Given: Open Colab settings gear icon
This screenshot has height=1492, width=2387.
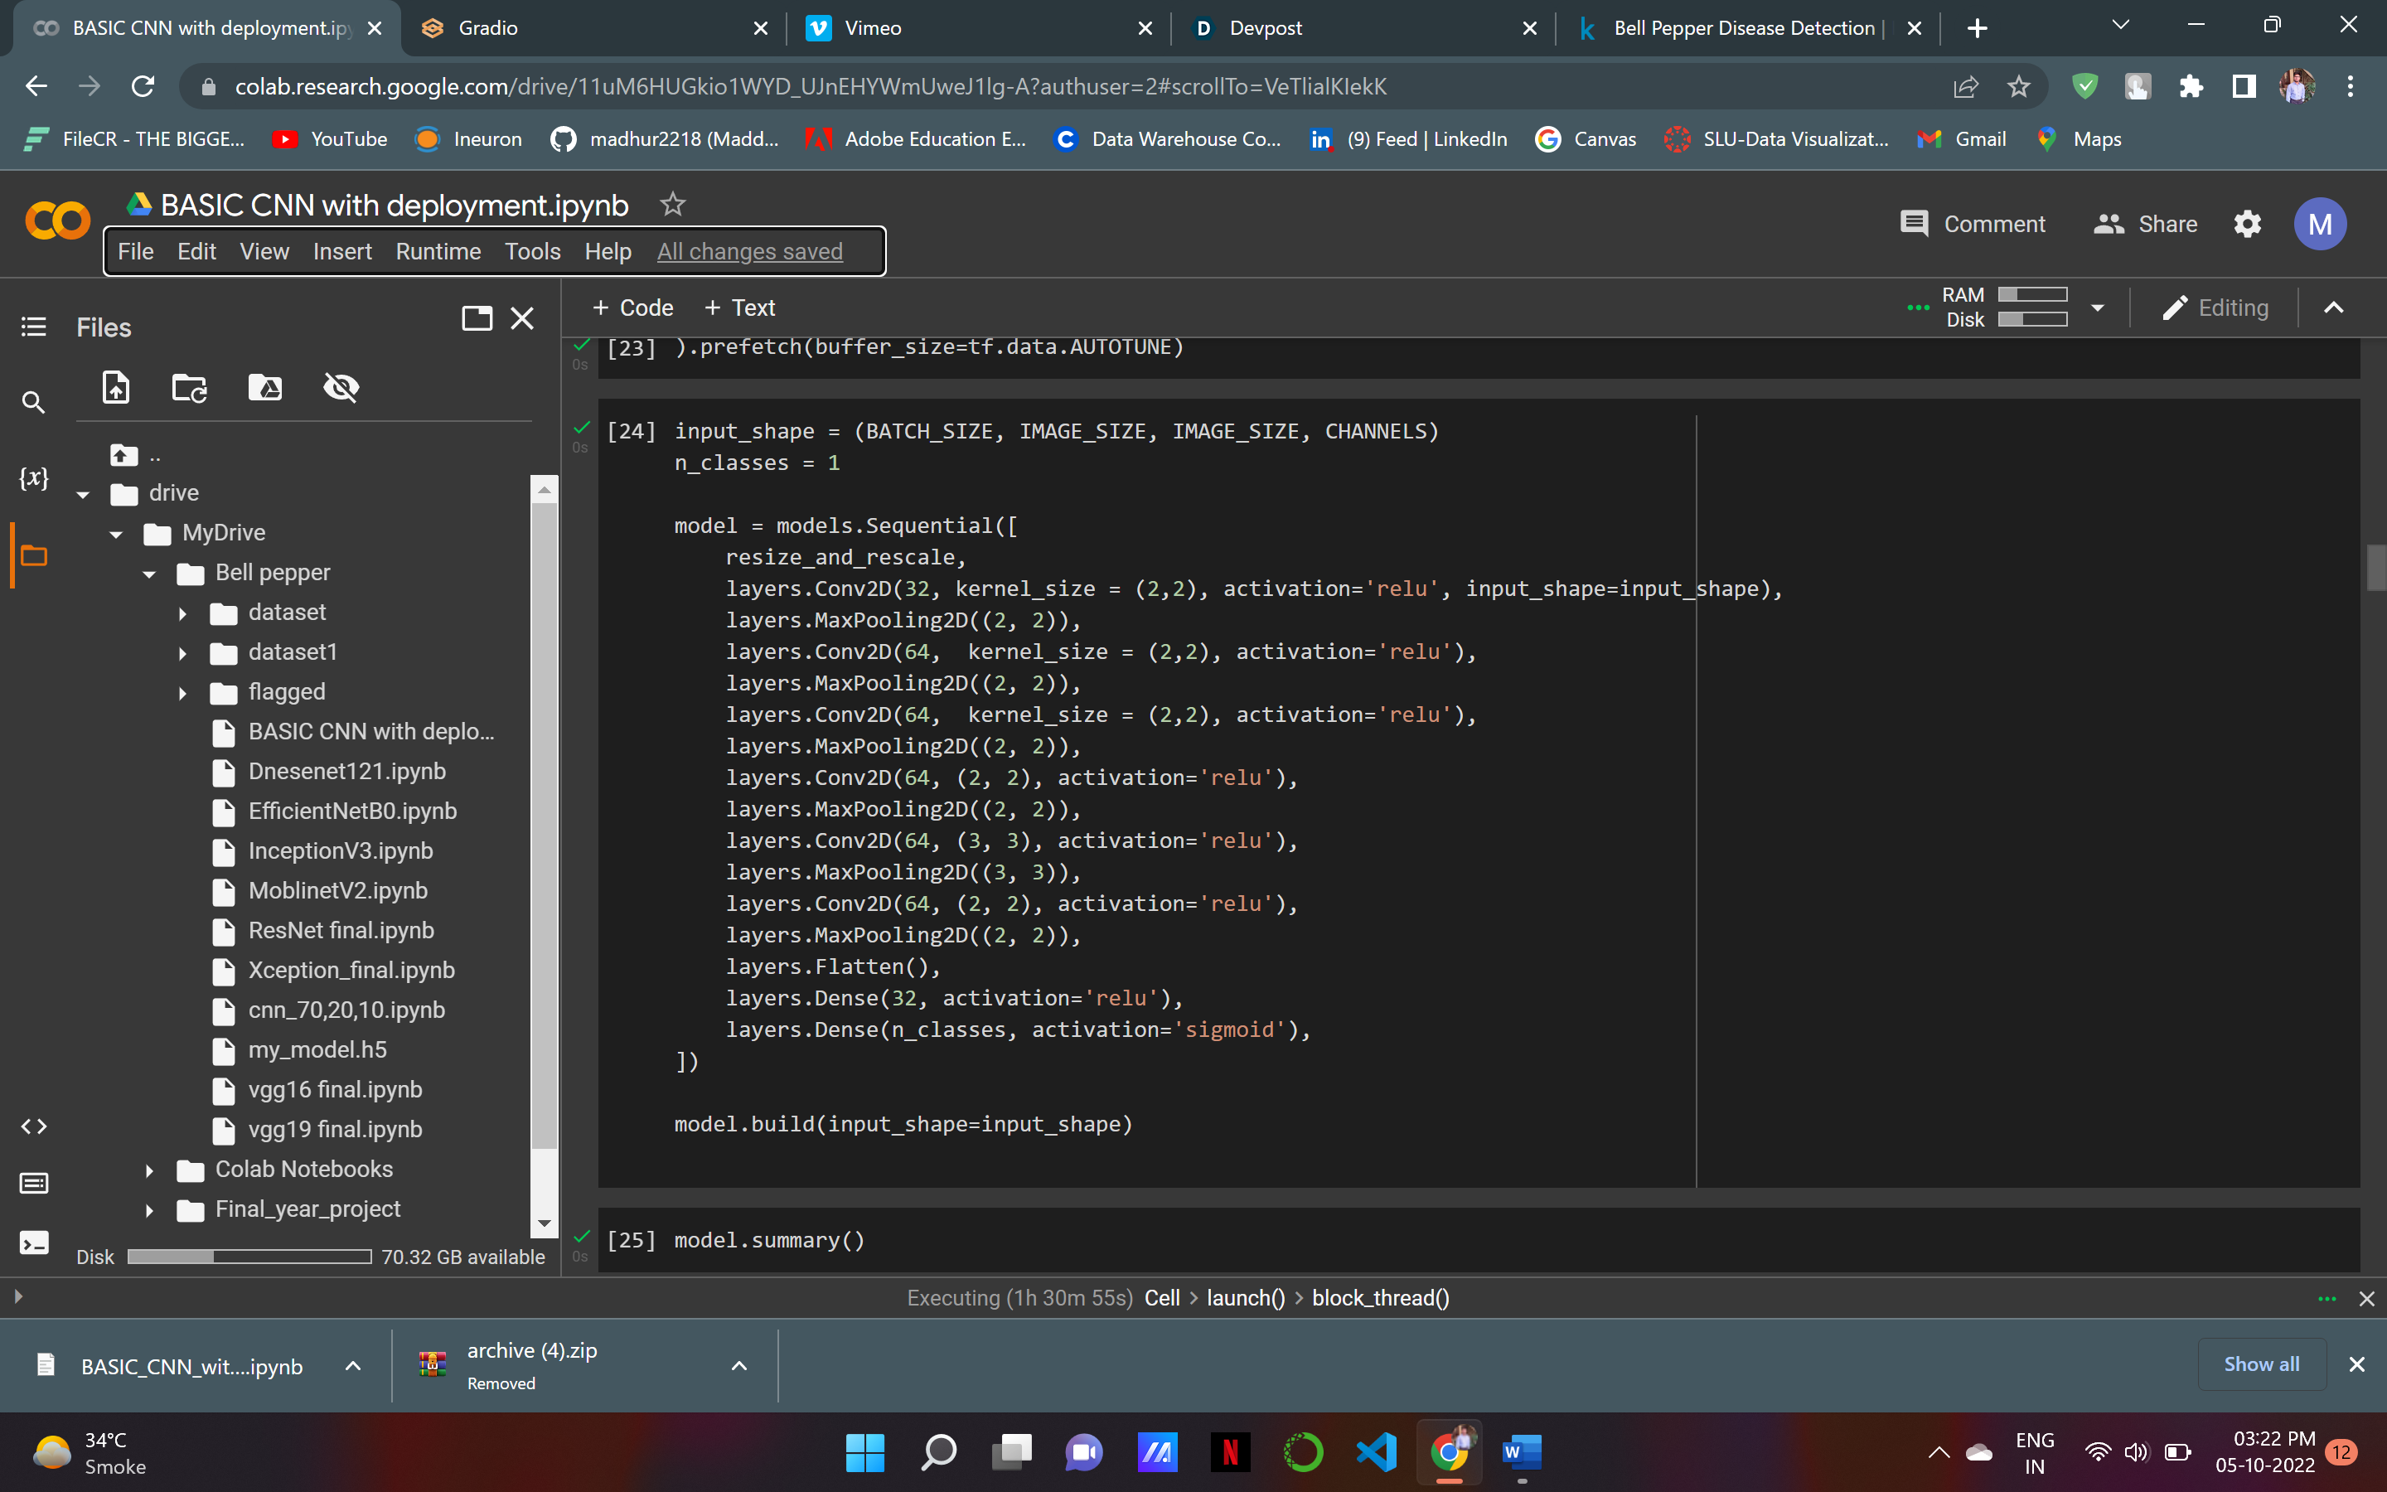Looking at the screenshot, I should [x=2247, y=224].
